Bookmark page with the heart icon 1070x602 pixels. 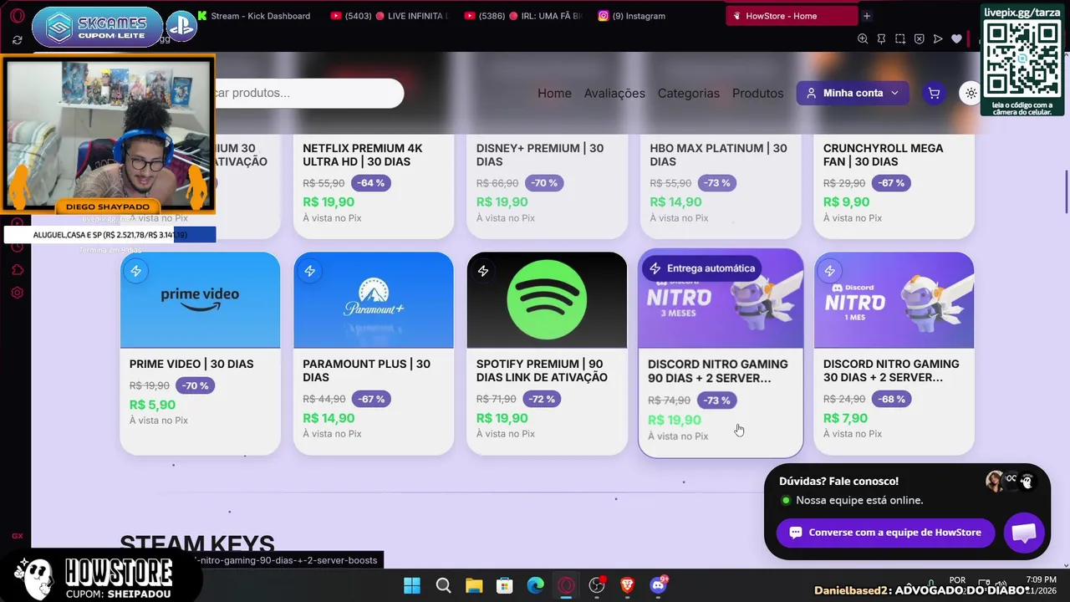tap(957, 38)
